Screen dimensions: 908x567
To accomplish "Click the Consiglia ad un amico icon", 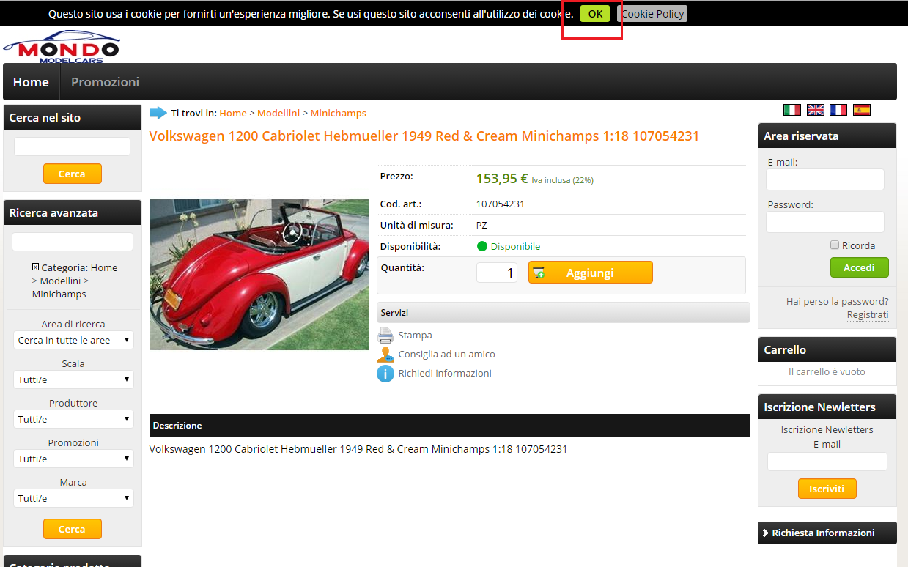I will (385, 355).
